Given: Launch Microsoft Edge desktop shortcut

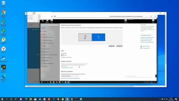Looking at the screenshot, I should tap(4, 78).
